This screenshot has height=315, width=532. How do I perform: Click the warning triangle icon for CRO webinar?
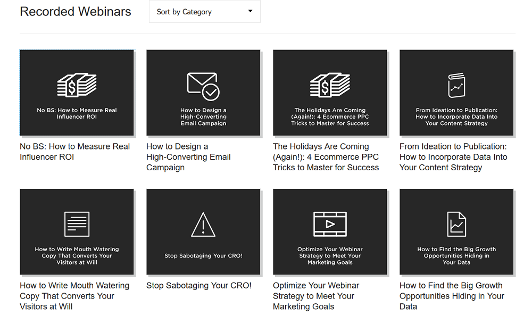click(x=203, y=225)
